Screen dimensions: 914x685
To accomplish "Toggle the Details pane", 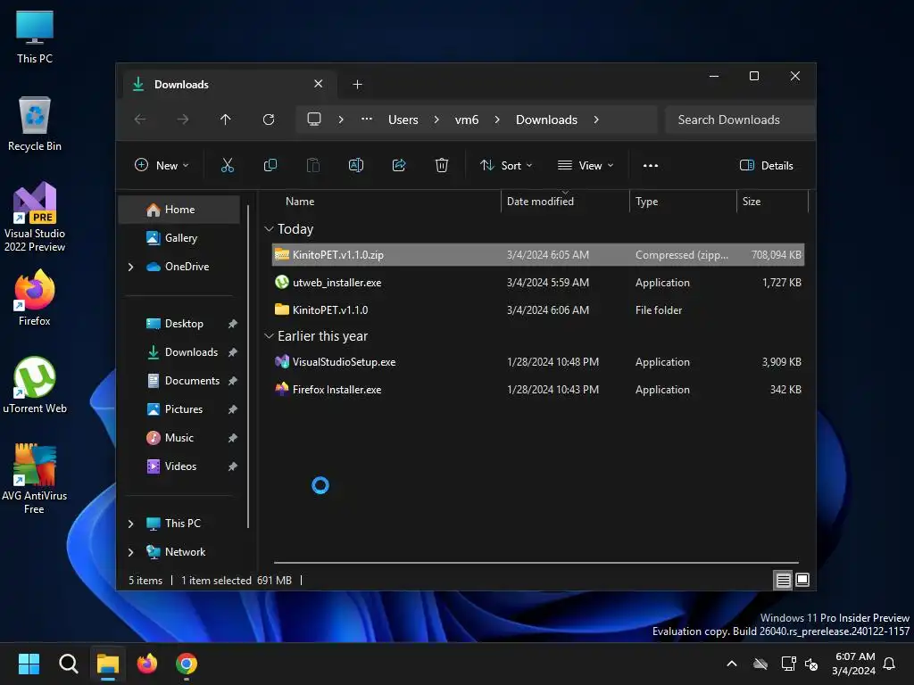I will 766,165.
